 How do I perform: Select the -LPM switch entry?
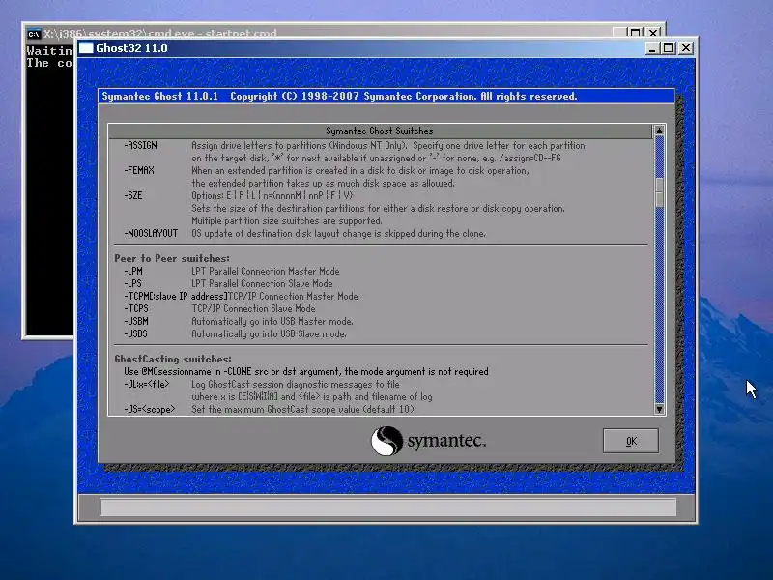[133, 272]
